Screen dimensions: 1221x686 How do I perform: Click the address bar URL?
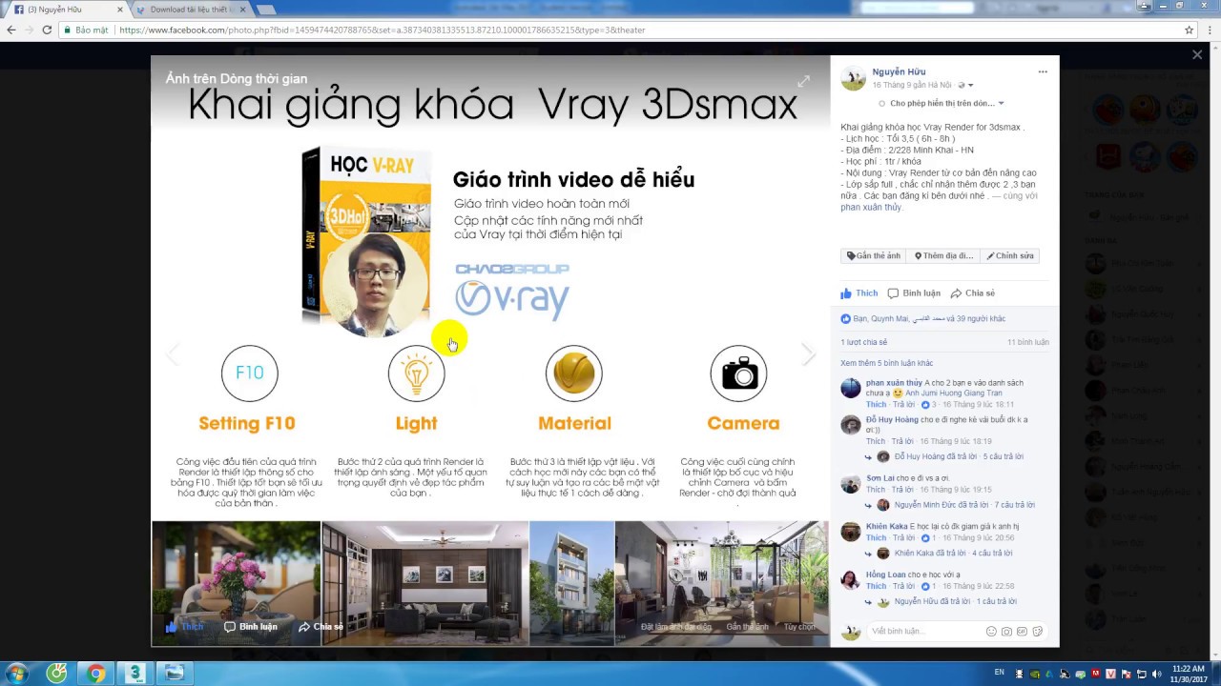tap(382, 30)
